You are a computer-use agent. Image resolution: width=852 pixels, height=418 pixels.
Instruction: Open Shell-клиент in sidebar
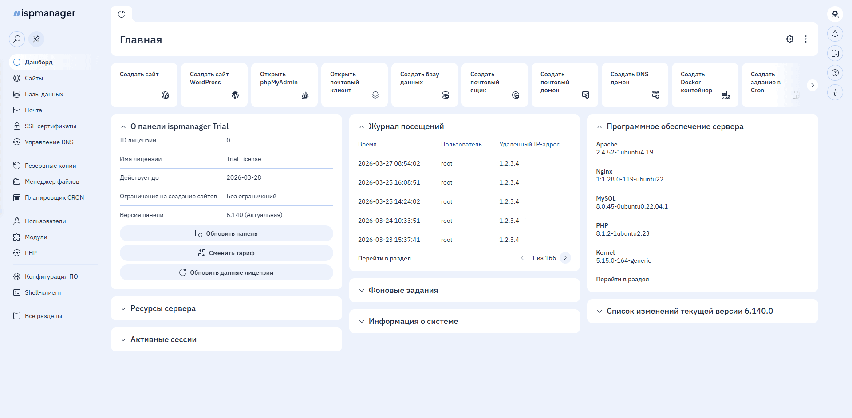coord(50,292)
